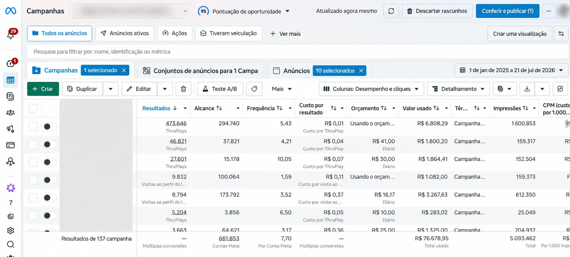Select the checkbox for 9.832 results row
This screenshot has width=570, height=257.
pyautogui.click(x=33, y=180)
